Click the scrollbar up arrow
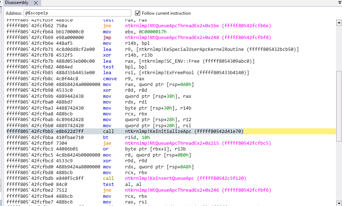342x206 pixels. pos(338,23)
